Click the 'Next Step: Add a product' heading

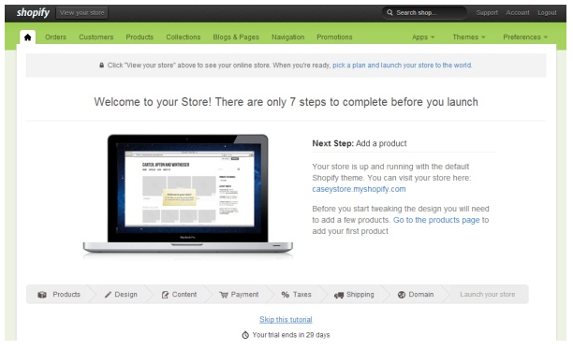click(360, 143)
